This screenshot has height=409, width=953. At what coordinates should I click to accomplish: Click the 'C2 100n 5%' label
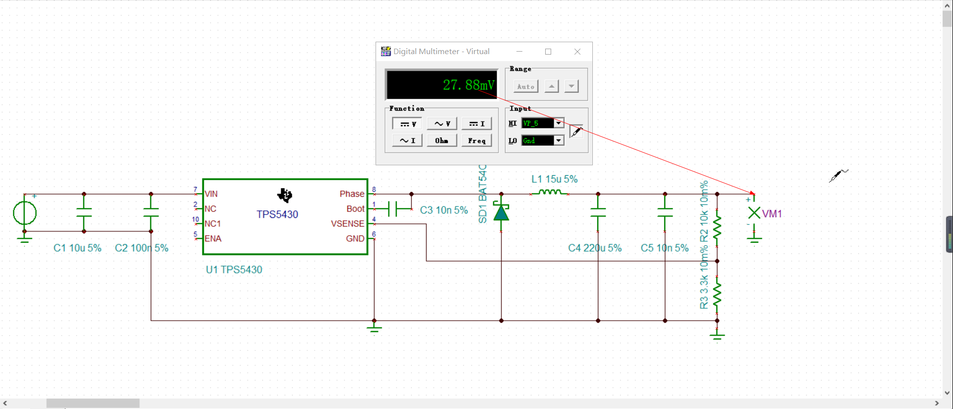(141, 248)
